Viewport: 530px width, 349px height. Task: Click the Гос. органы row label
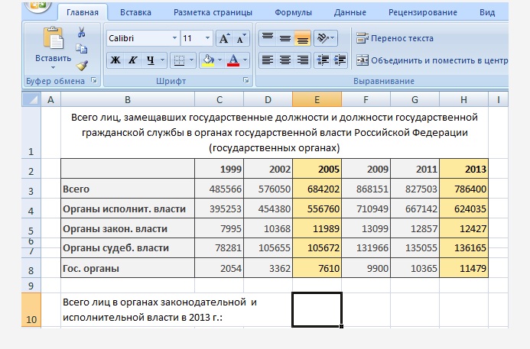point(128,268)
